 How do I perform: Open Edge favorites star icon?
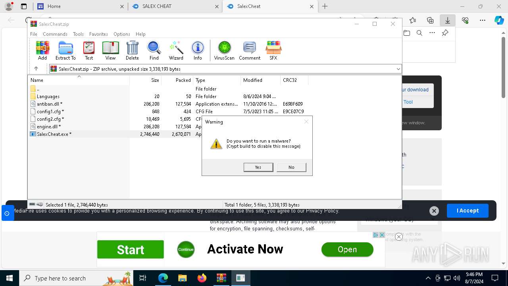tap(413, 20)
